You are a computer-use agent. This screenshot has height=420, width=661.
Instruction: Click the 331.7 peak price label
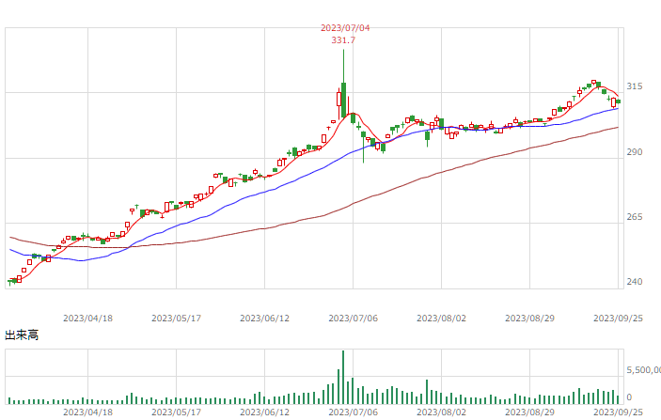[343, 40]
